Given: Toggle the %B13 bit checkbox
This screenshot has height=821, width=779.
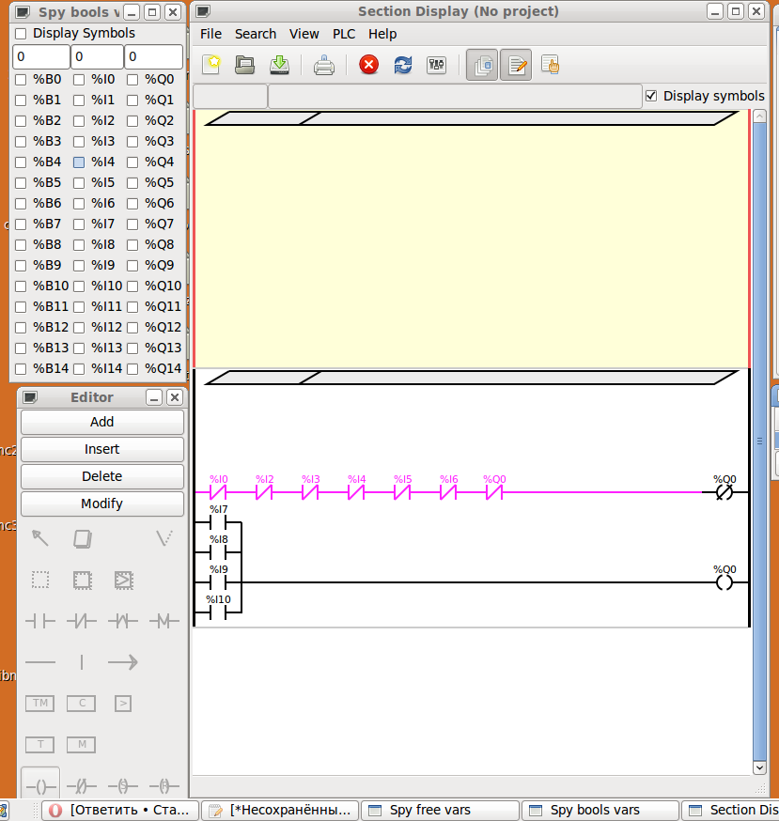Looking at the screenshot, I should (21, 349).
